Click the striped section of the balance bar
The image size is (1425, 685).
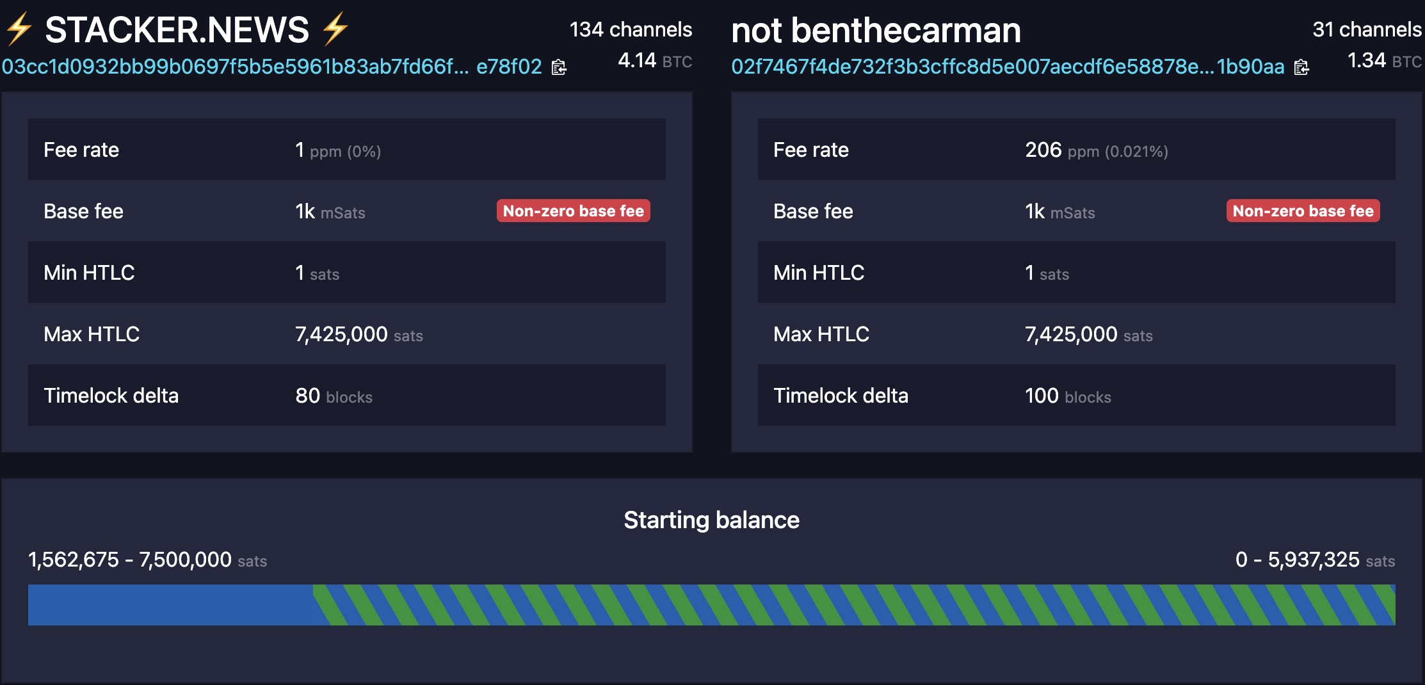pyautogui.click(x=851, y=604)
